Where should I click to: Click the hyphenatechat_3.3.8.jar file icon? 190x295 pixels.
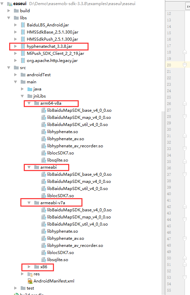[23, 46]
